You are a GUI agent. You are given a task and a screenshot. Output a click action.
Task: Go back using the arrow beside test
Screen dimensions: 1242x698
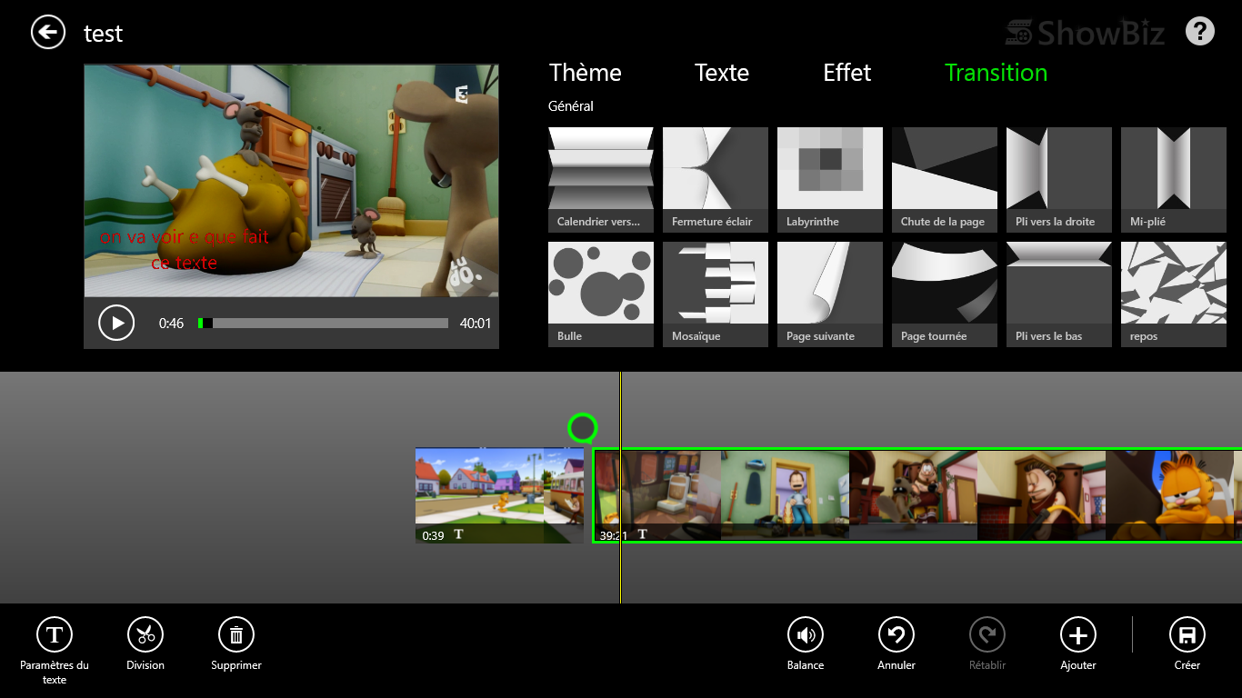pyautogui.click(x=48, y=33)
